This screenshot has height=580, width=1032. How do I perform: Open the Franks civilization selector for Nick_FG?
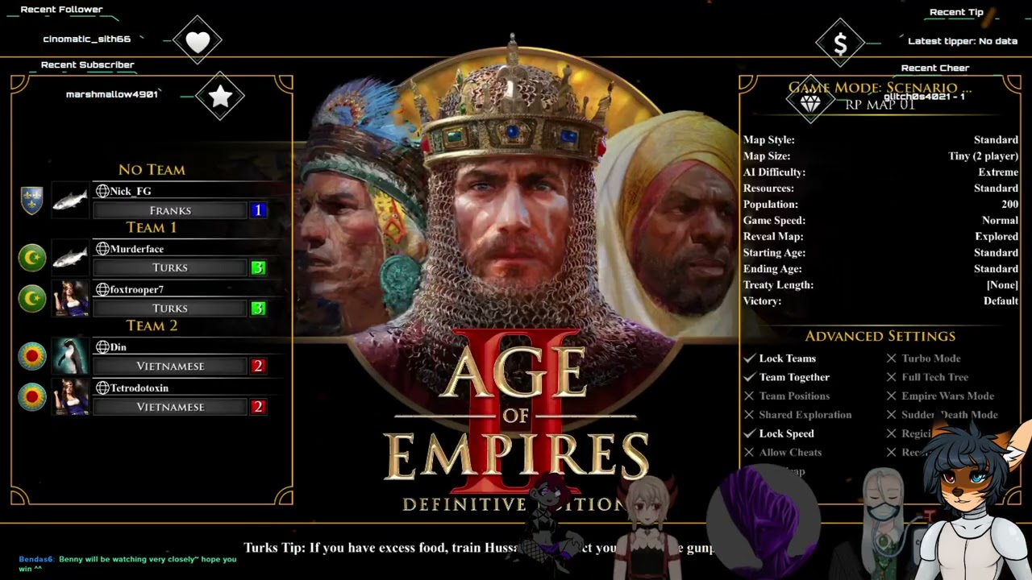point(170,210)
